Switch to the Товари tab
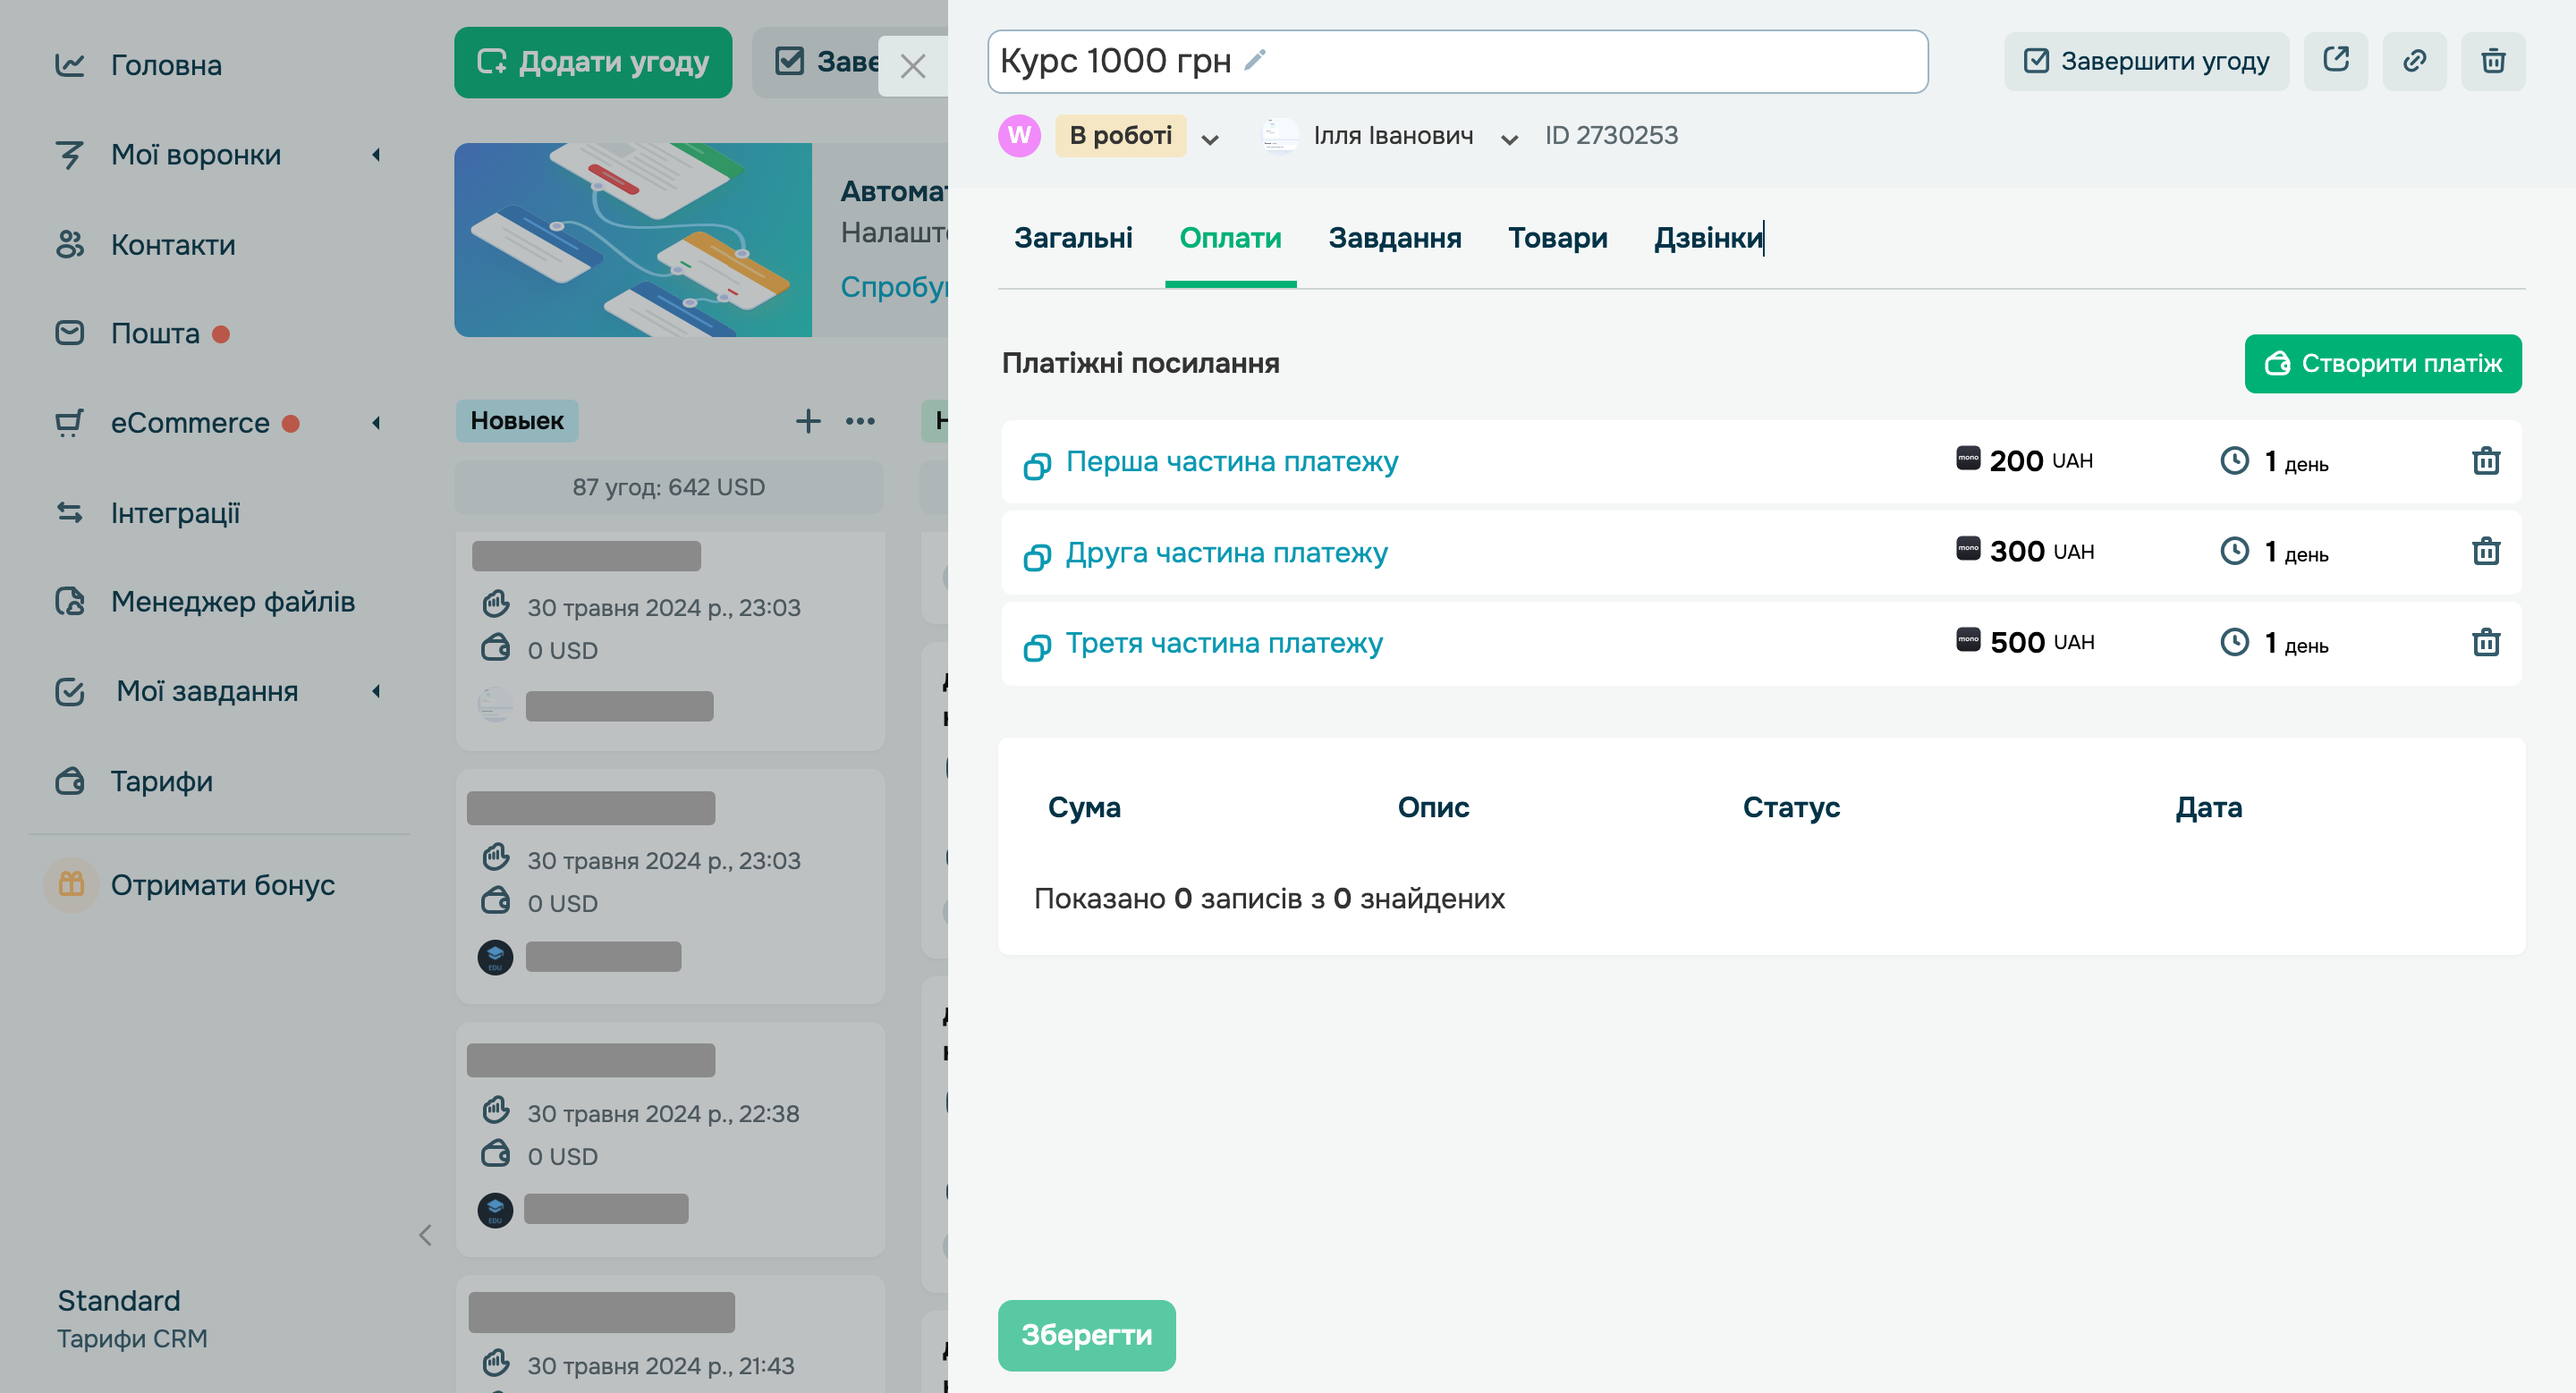This screenshot has width=2576, height=1393. click(x=1557, y=238)
